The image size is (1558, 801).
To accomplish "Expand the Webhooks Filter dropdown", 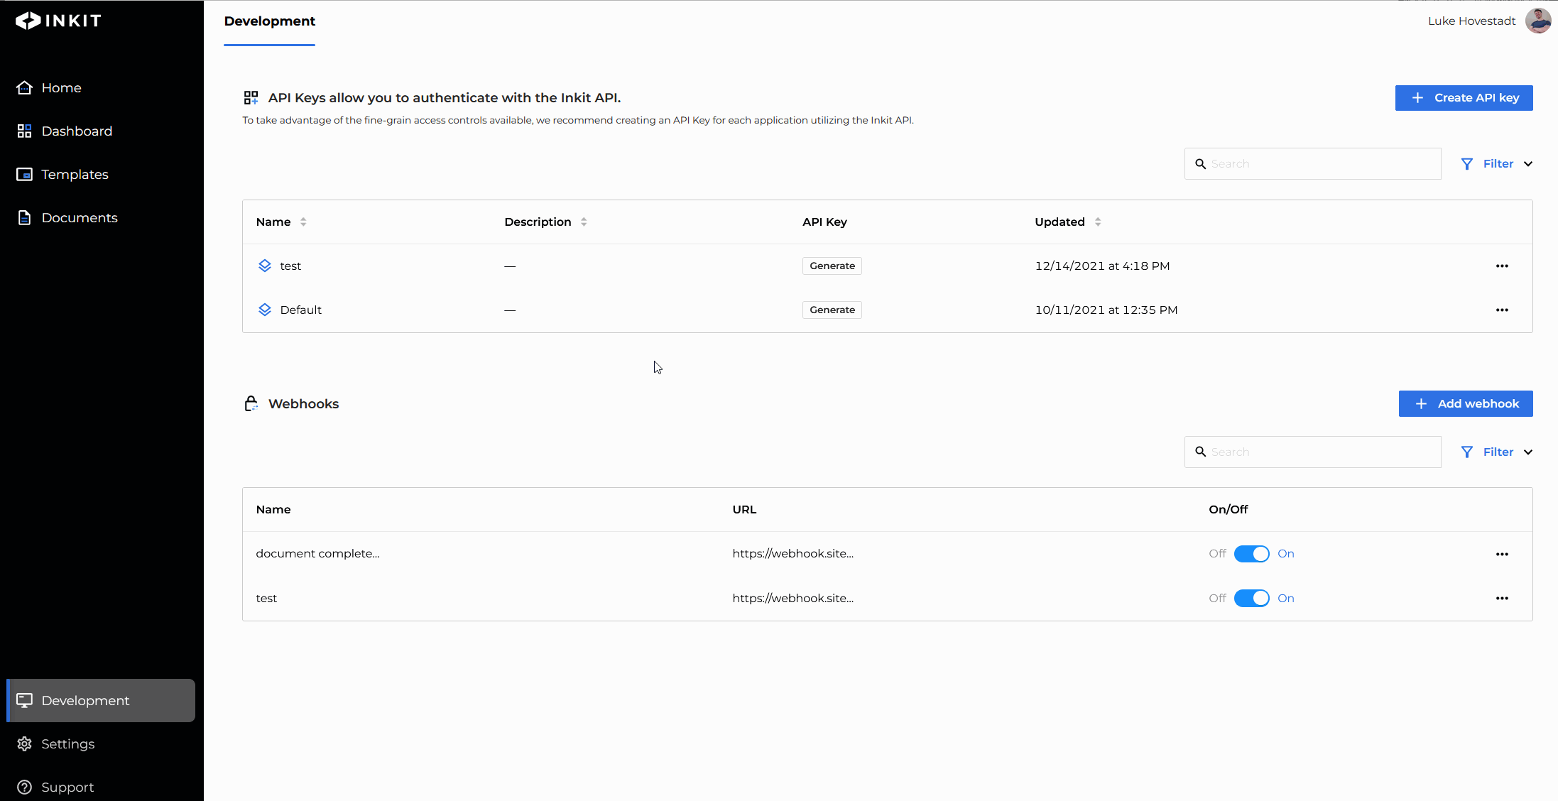I will (x=1497, y=452).
